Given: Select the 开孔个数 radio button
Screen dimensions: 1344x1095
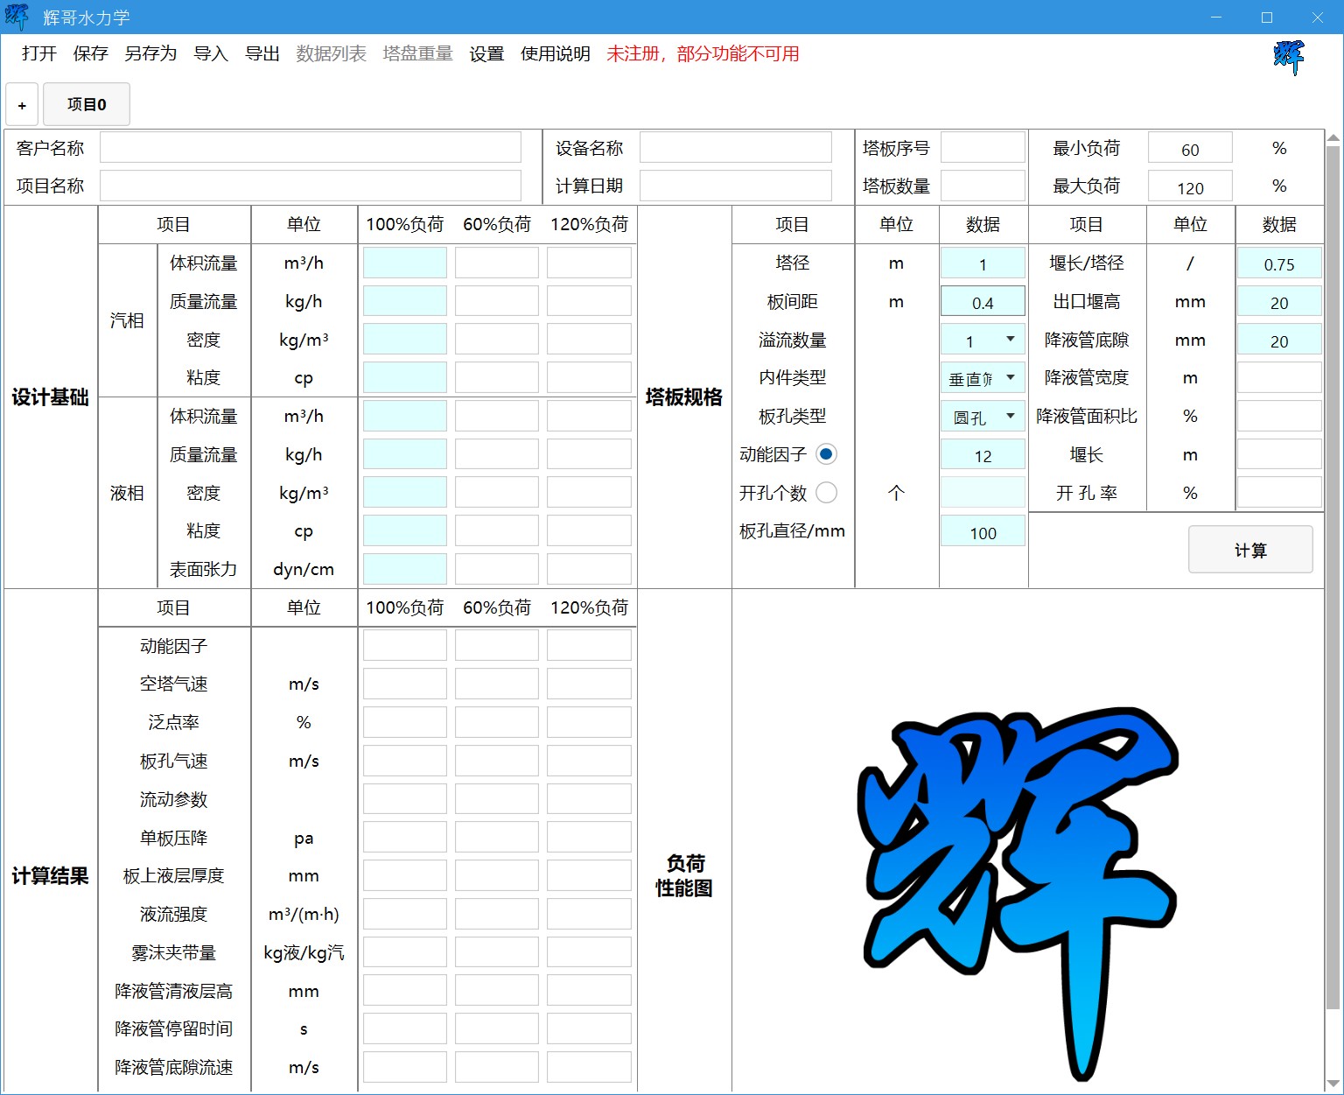Looking at the screenshot, I should pyautogui.click(x=826, y=493).
